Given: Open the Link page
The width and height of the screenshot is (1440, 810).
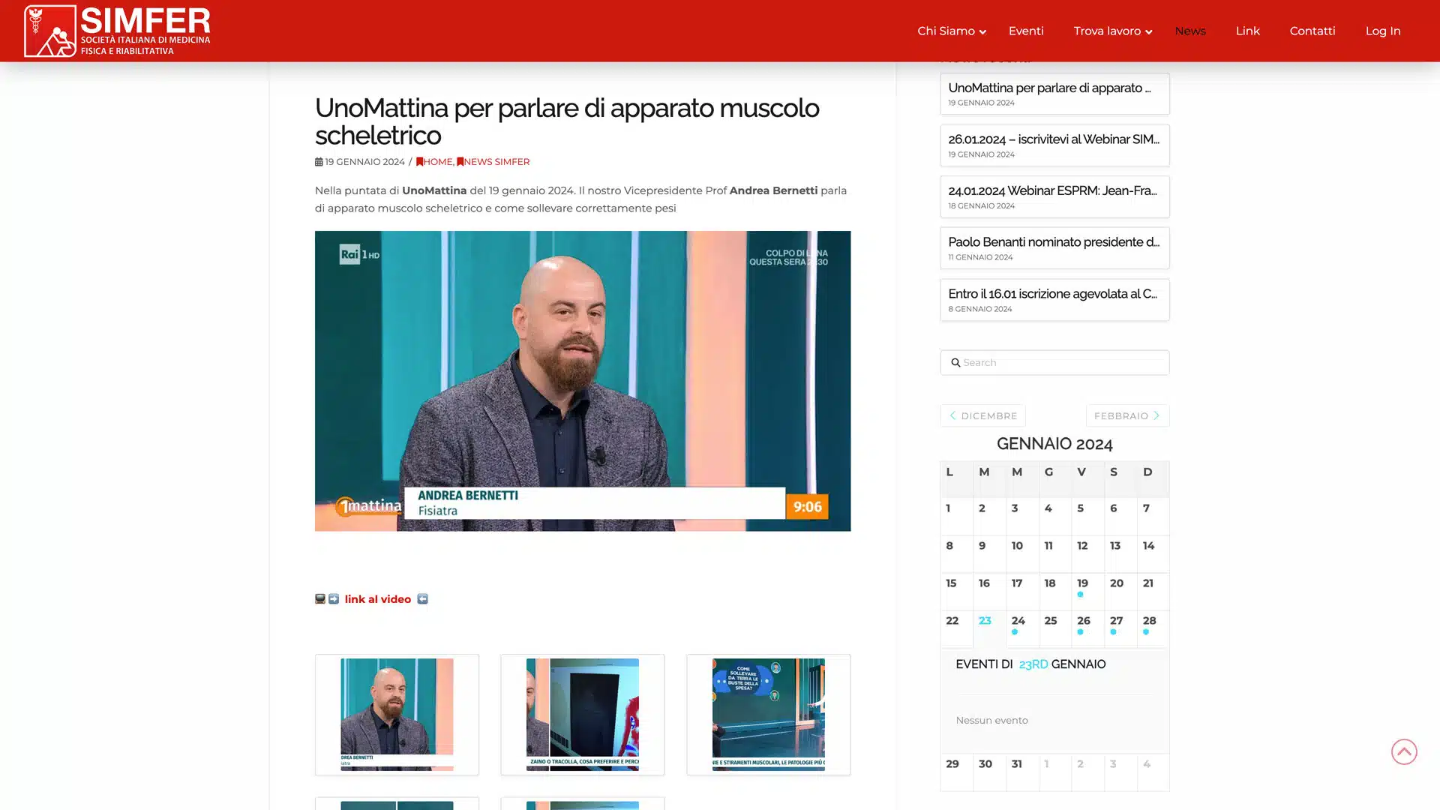Looking at the screenshot, I should [x=1248, y=31].
